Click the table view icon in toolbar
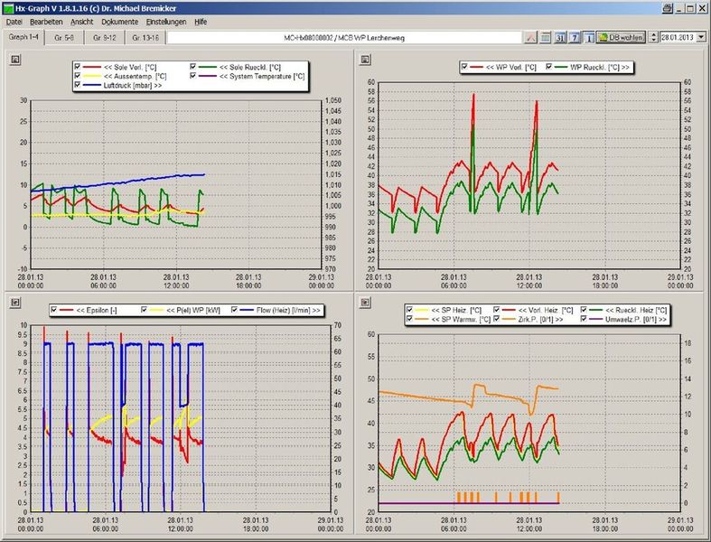Image resolution: width=711 pixels, height=542 pixels. tap(546, 38)
